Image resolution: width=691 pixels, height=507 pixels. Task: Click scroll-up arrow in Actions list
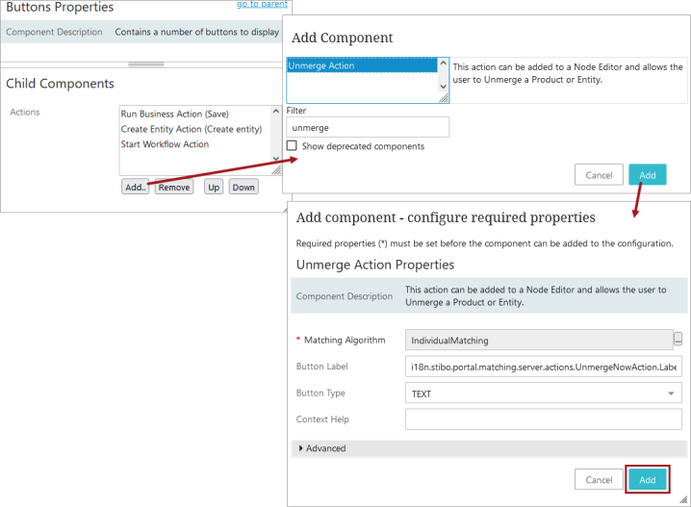[276, 111]
